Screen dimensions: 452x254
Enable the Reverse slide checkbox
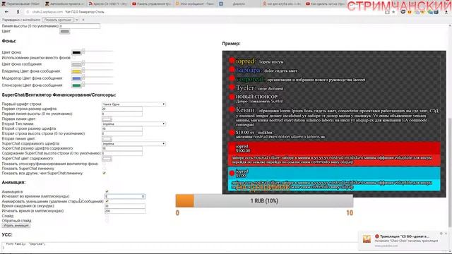107,221
